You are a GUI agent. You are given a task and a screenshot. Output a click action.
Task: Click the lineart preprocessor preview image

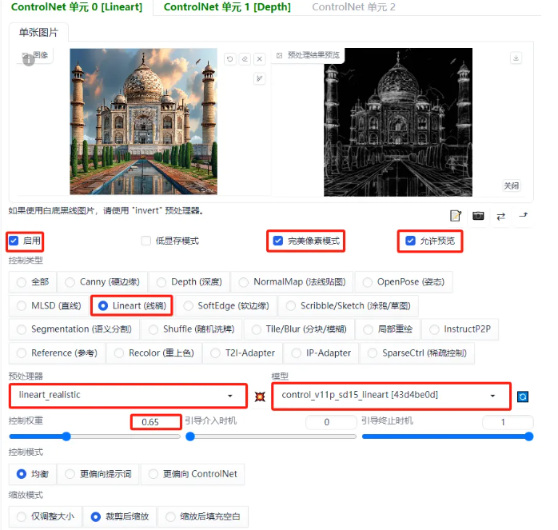click(x=398, y=122)
